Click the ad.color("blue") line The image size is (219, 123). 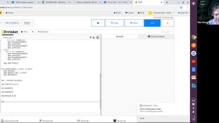(10, 84)
